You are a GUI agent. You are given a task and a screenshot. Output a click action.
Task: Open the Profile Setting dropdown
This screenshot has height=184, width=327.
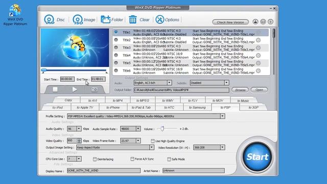click(223, 116)
